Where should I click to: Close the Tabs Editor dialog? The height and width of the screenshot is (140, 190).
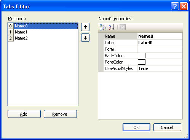tap(184, 6)
